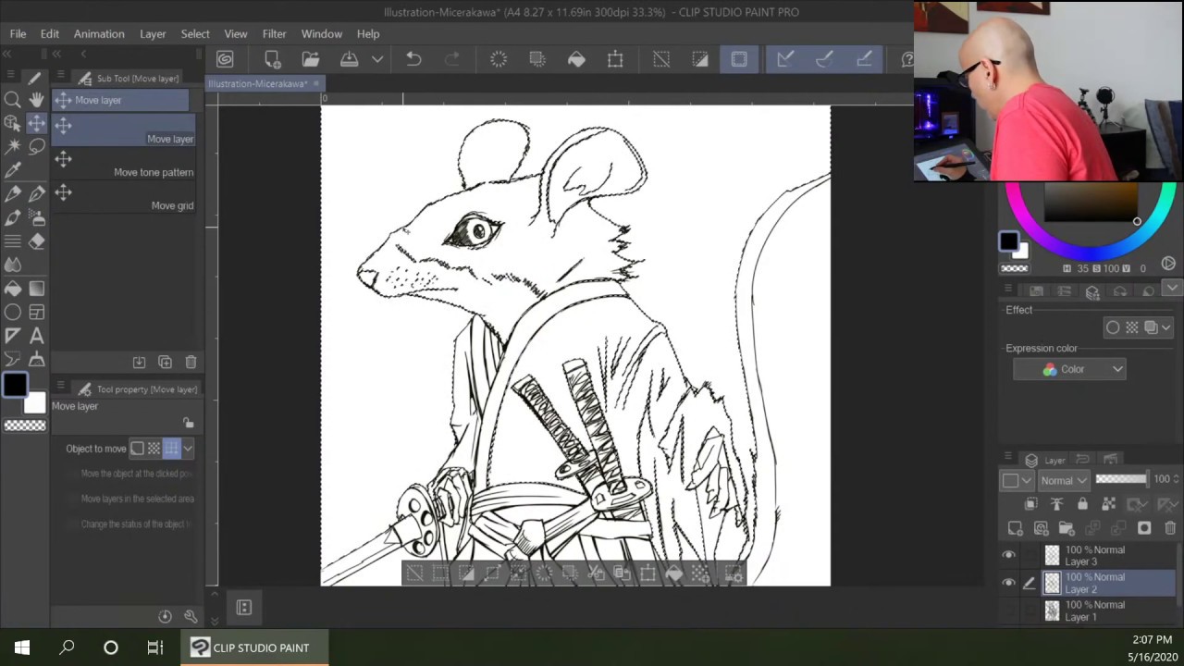Viewport: 1184px width, 666px height.
Task: Click the New document icon
Action: (x=272, y=59)
